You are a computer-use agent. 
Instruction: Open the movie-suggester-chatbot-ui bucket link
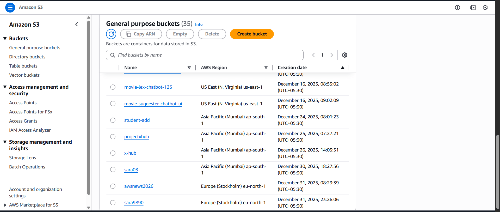click(153, 104)
